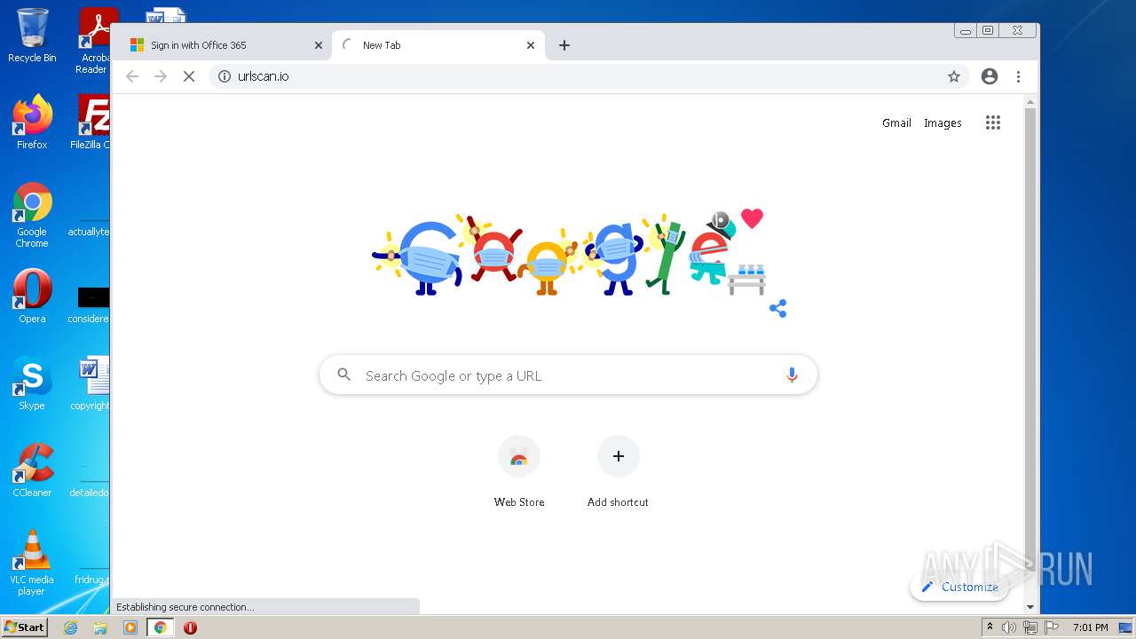Launch Opera from the desktop
This screenshot has width=1136, height=639.
coord(32,296)
